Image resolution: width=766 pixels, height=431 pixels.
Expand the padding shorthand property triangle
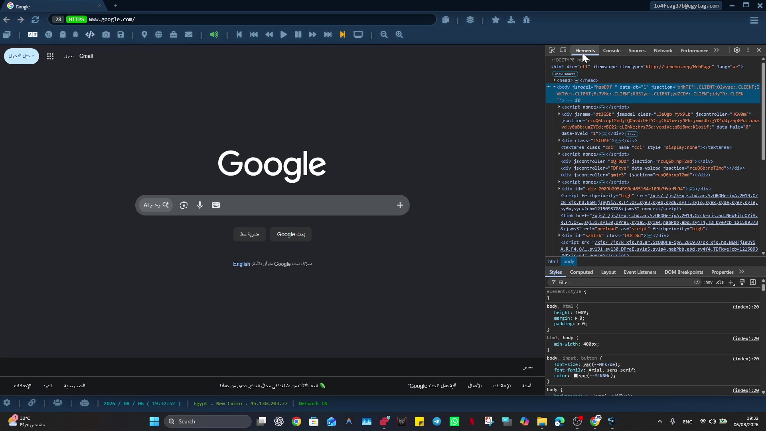point(578,324)
